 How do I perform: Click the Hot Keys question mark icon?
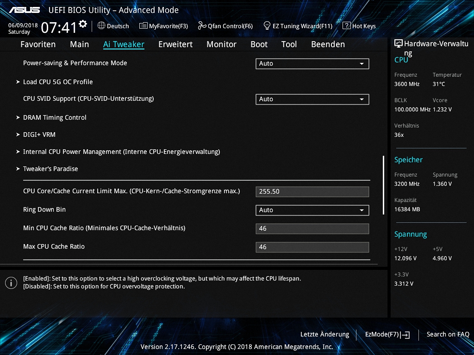click(346, 25)
